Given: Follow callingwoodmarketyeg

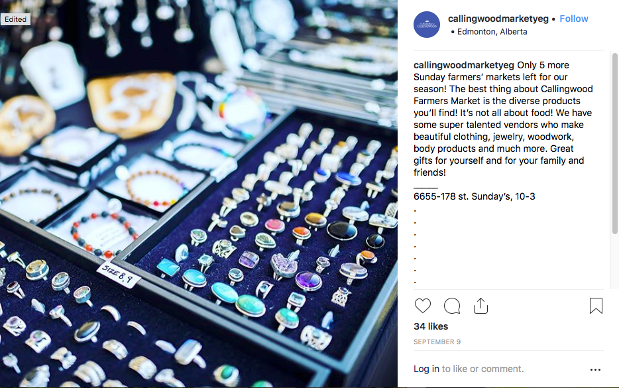Looking at the screenshot, I should coord(573,19).
